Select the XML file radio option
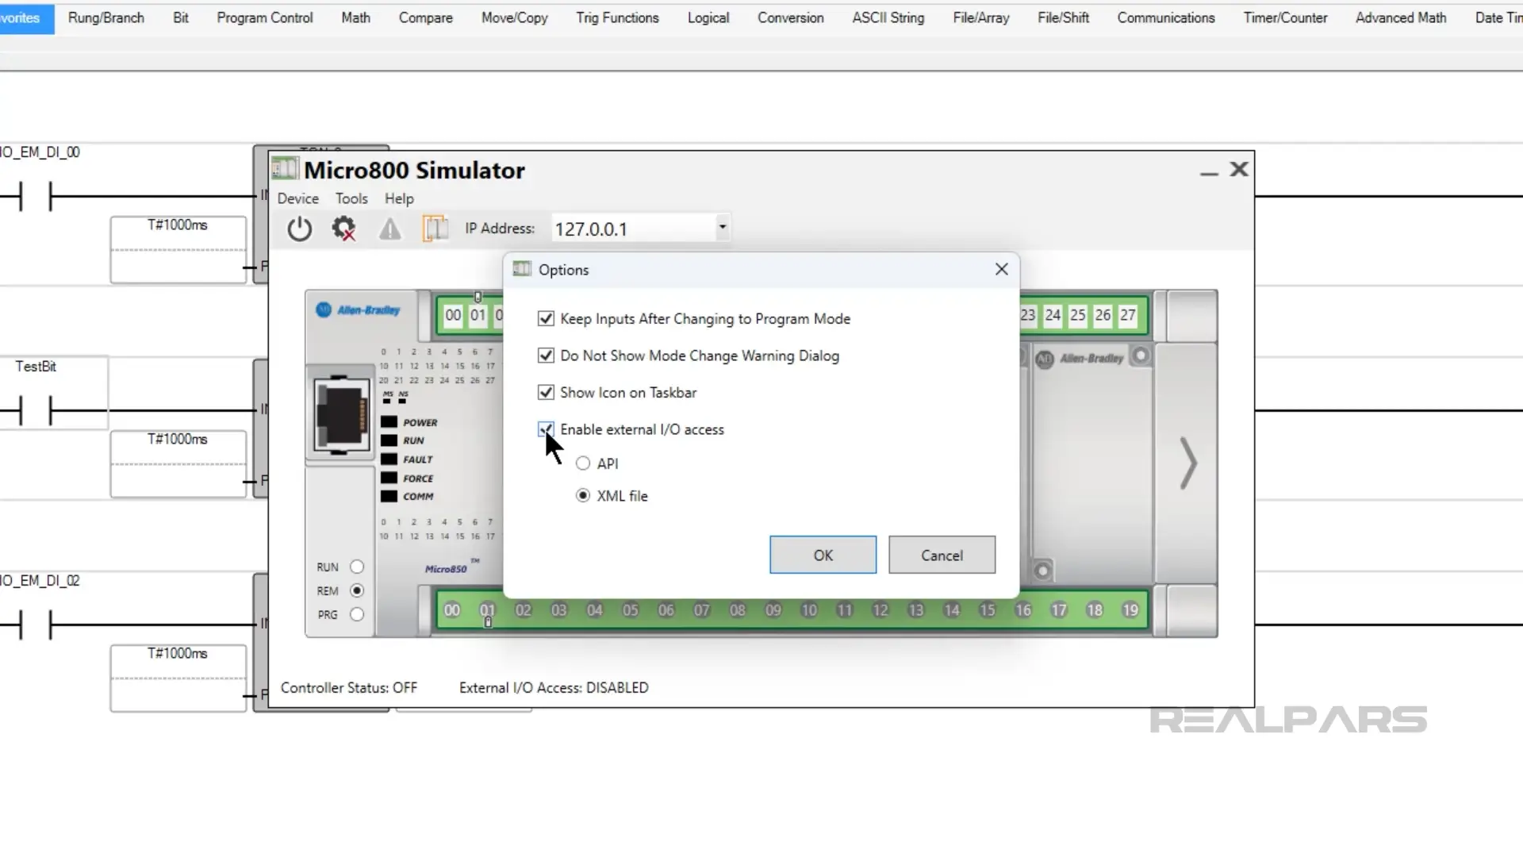 point(583,495)
